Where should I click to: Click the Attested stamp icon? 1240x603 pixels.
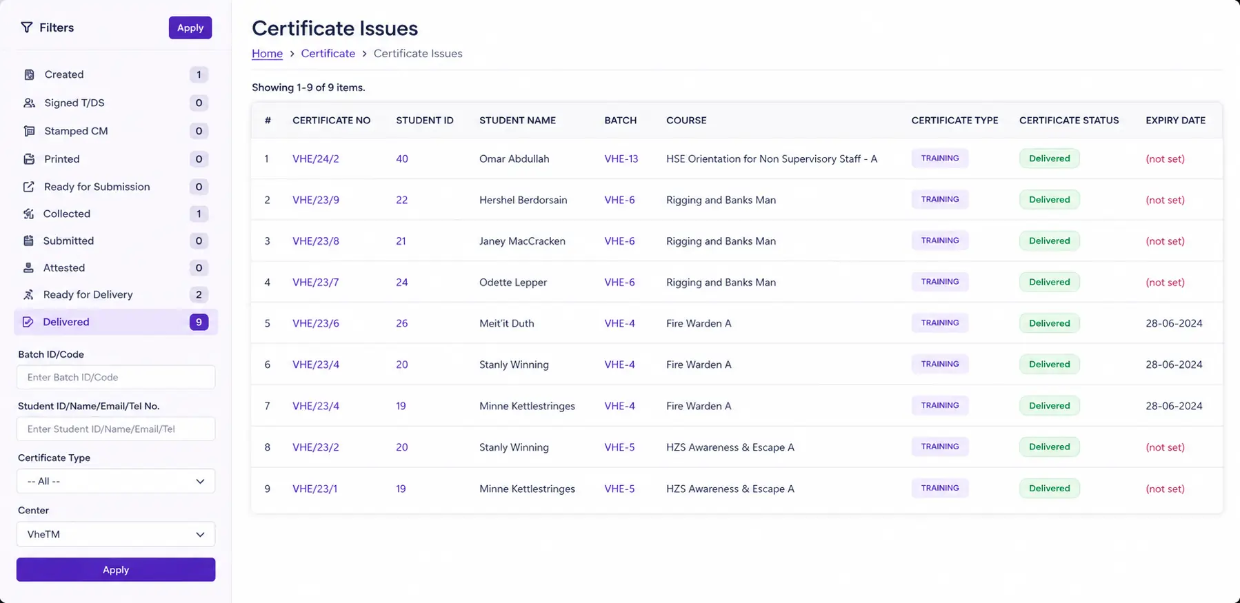28,267
